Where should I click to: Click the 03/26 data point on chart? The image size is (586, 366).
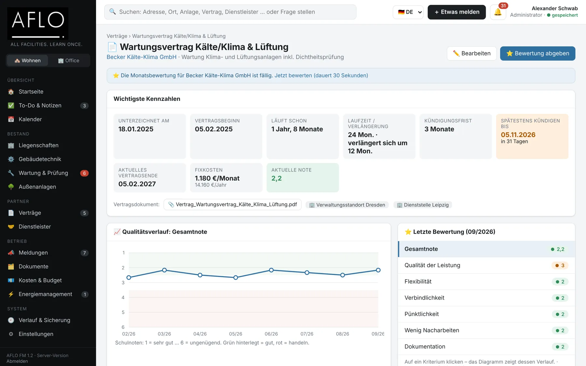pos(164,270)
